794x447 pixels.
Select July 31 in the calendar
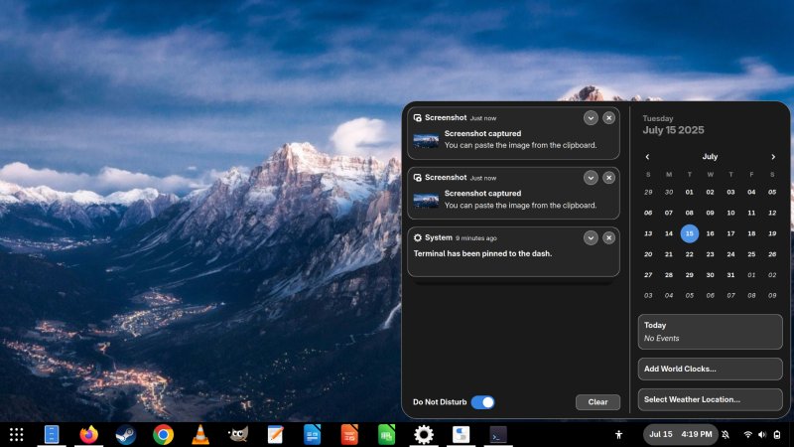tap(730, 275)
